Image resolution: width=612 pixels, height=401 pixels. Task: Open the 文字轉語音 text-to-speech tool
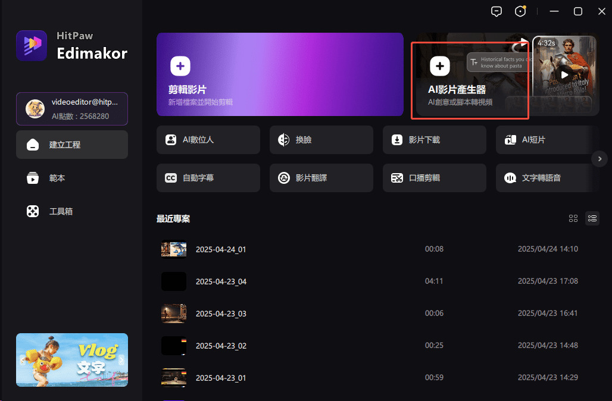coord(545,178)
